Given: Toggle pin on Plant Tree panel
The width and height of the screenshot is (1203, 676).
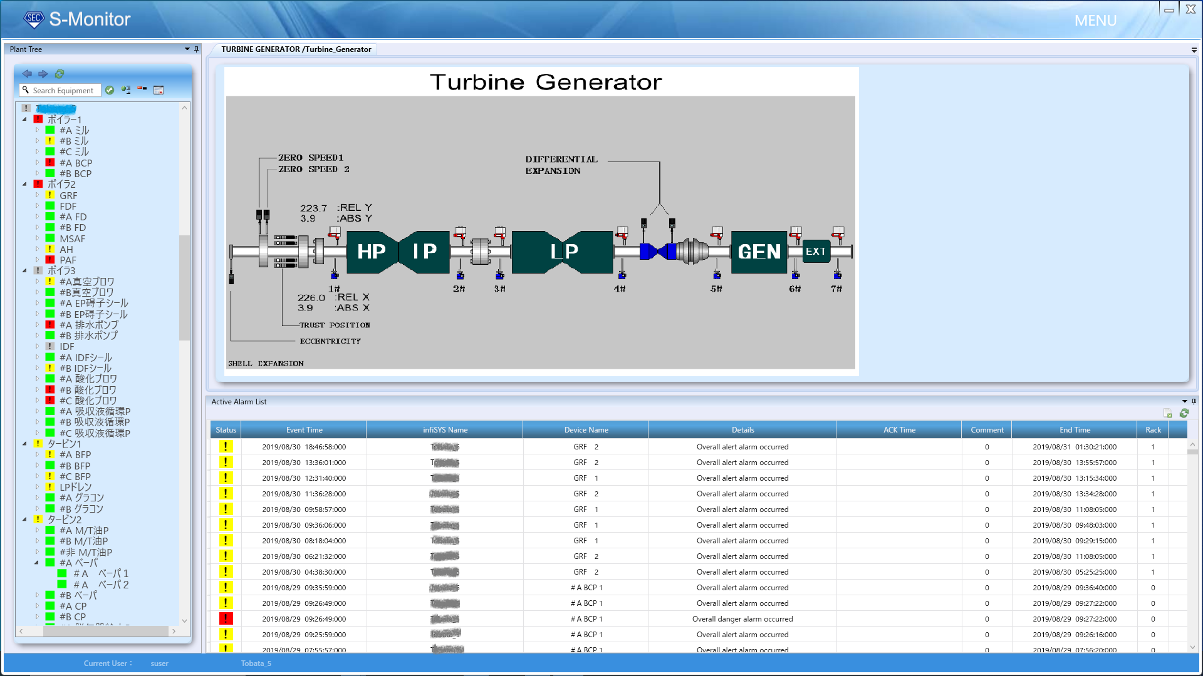Looking at the screenshot, I should click(x=196, y=49).
